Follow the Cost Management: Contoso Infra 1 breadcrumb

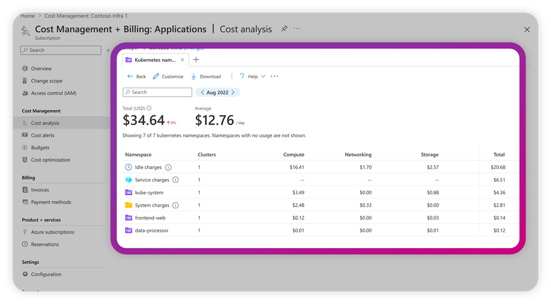pos(85,16)
